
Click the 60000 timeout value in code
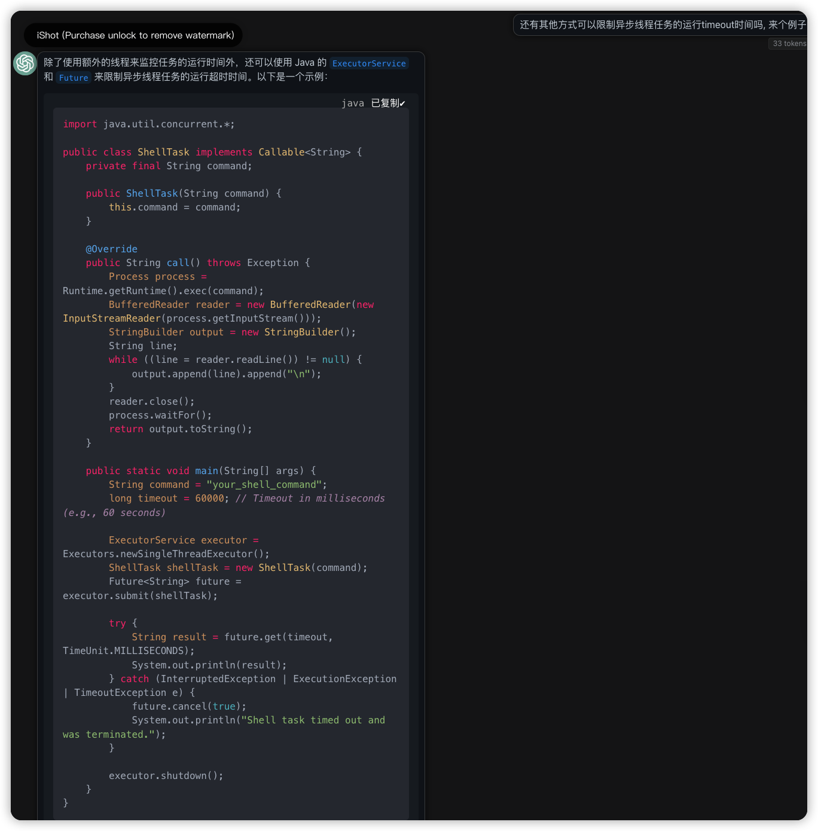pos(209,498)
